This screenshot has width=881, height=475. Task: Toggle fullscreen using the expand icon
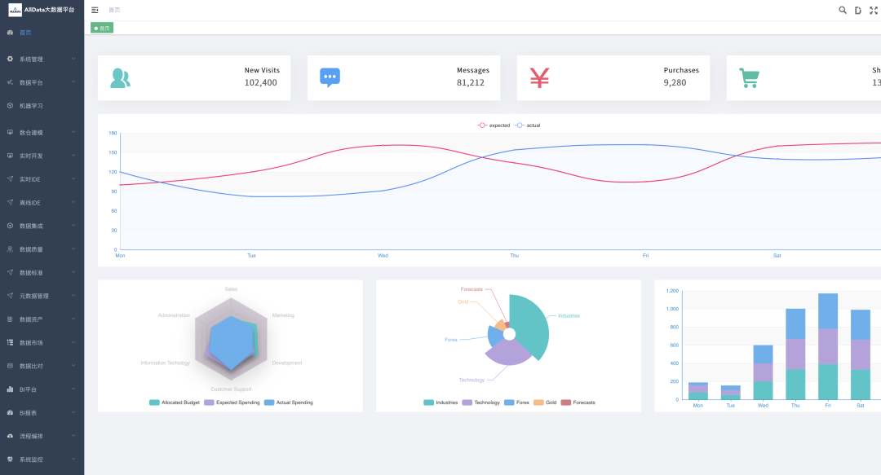(x=874, y=10)
